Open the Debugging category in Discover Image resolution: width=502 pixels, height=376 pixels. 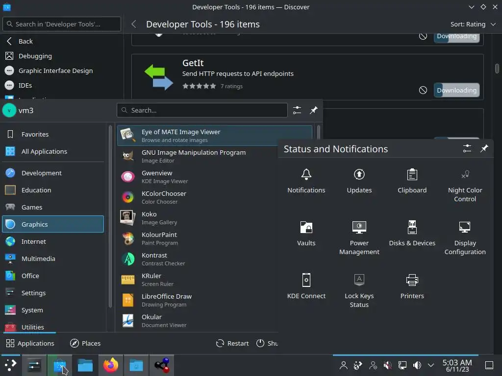tap(62, 56)
